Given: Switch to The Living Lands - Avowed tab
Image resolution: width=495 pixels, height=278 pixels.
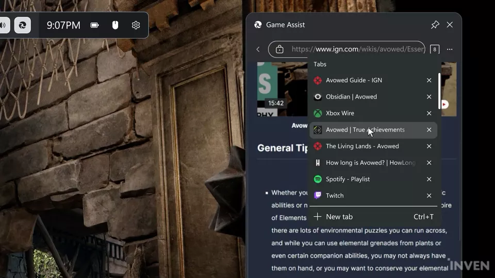Looking at the screenshot, I should [x=373, y=146].
